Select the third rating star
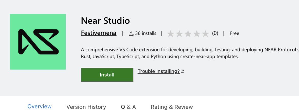Screen dimensions: 299x111 click(188, 34)
